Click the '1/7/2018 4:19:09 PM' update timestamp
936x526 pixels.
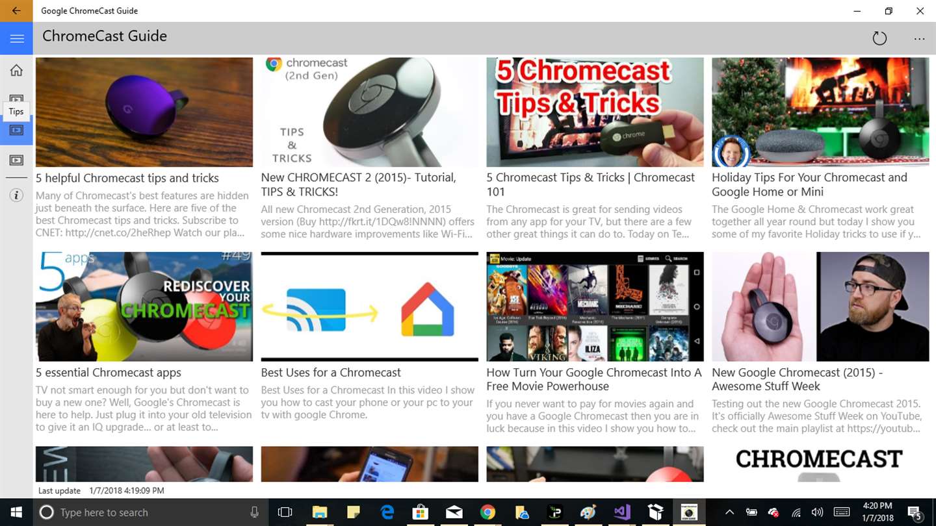click(x=127, y=491)
